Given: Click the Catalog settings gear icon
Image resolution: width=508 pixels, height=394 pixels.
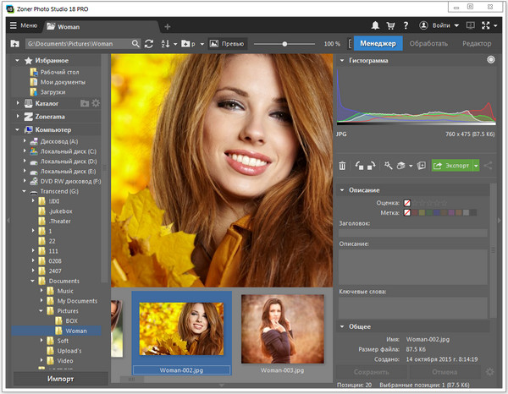Looking at the screenshot, I should [x=96, y=103].
